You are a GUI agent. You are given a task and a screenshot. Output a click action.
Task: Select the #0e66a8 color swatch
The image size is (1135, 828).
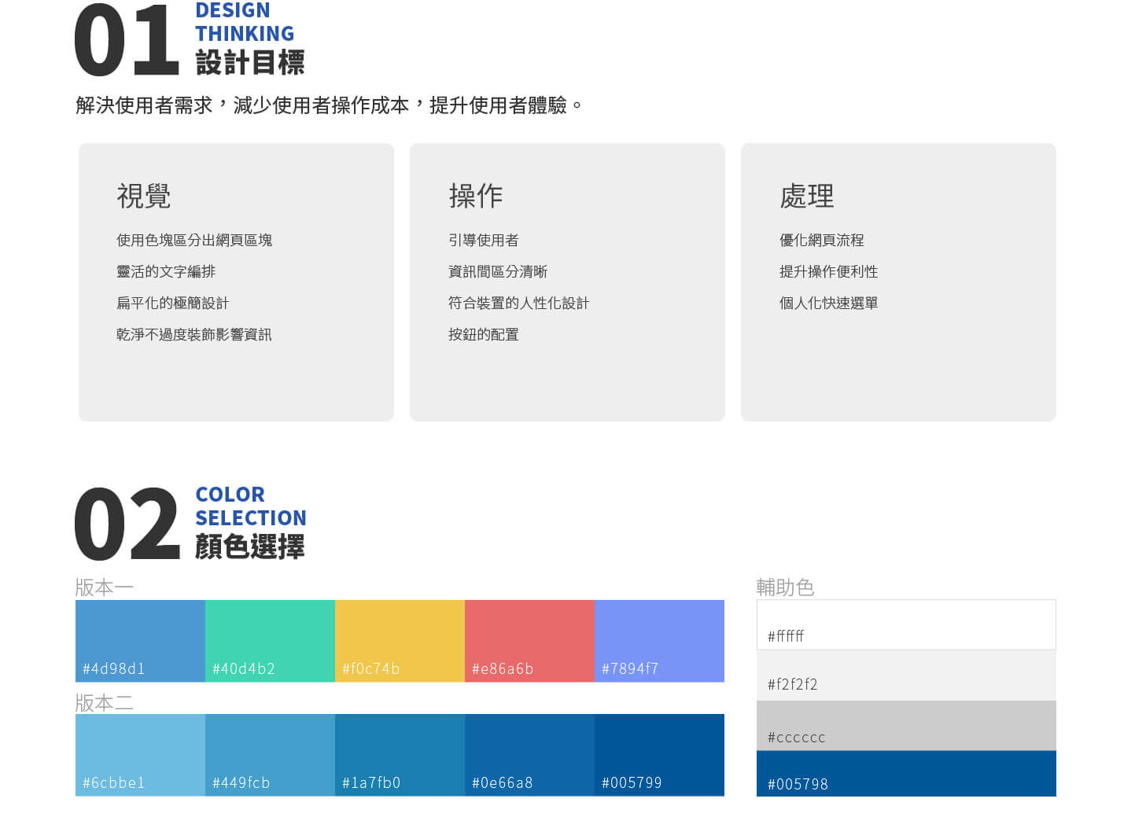pyautogui.click(x=529, y=755)
